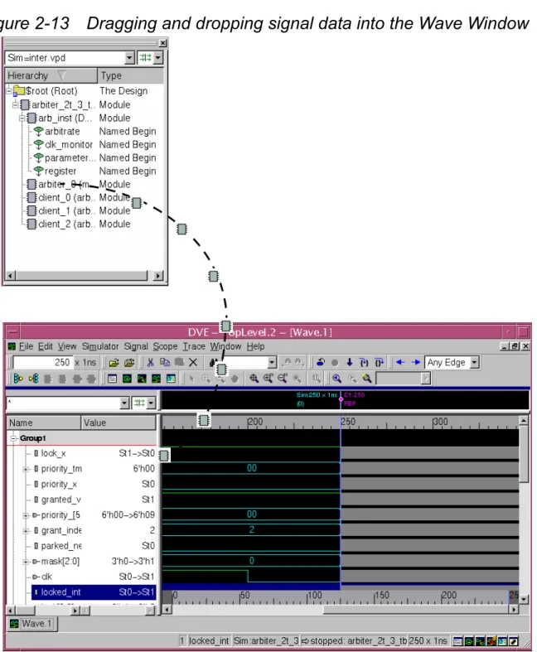Select the register named begin row

tap(85, 171)
